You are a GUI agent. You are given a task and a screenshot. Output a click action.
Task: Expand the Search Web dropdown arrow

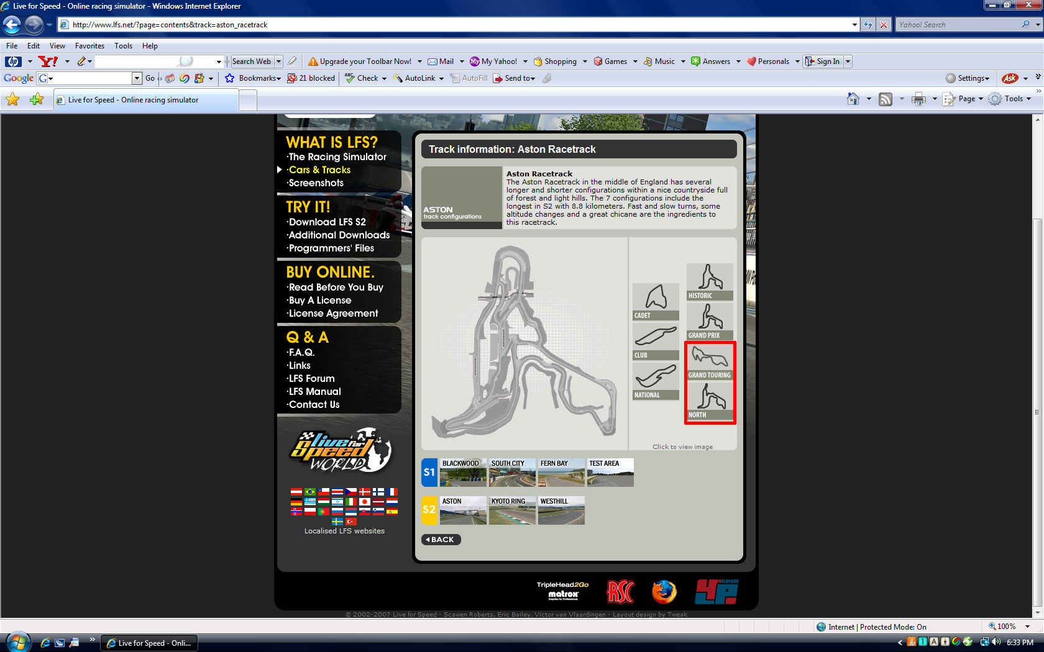click(x=278, y=61)
